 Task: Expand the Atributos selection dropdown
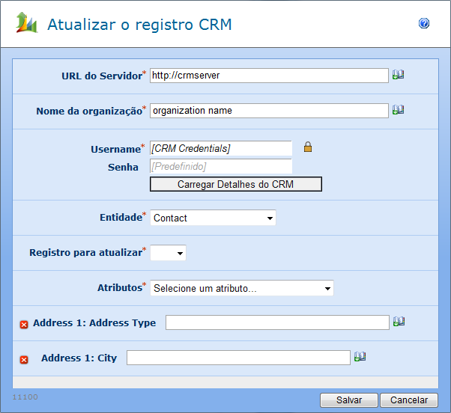241,288
